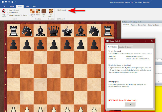Click the 3D Board icon
This screenshot has width=162, height=112.
[x=51, y=11]
